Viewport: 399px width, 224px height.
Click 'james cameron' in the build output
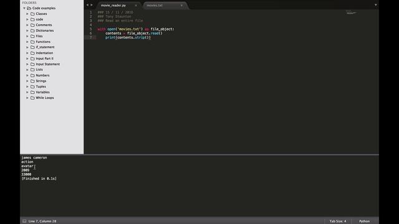coord(34,157)
